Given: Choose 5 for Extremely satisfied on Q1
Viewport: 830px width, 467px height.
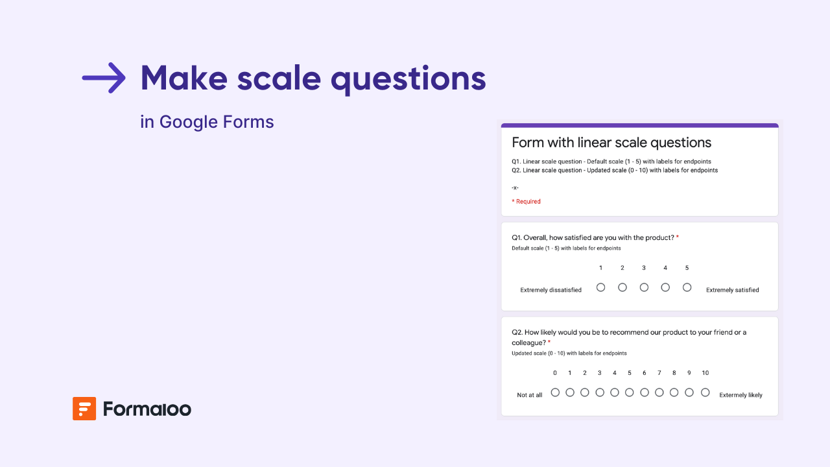Looking at the screenshot, I should point(687,287).
